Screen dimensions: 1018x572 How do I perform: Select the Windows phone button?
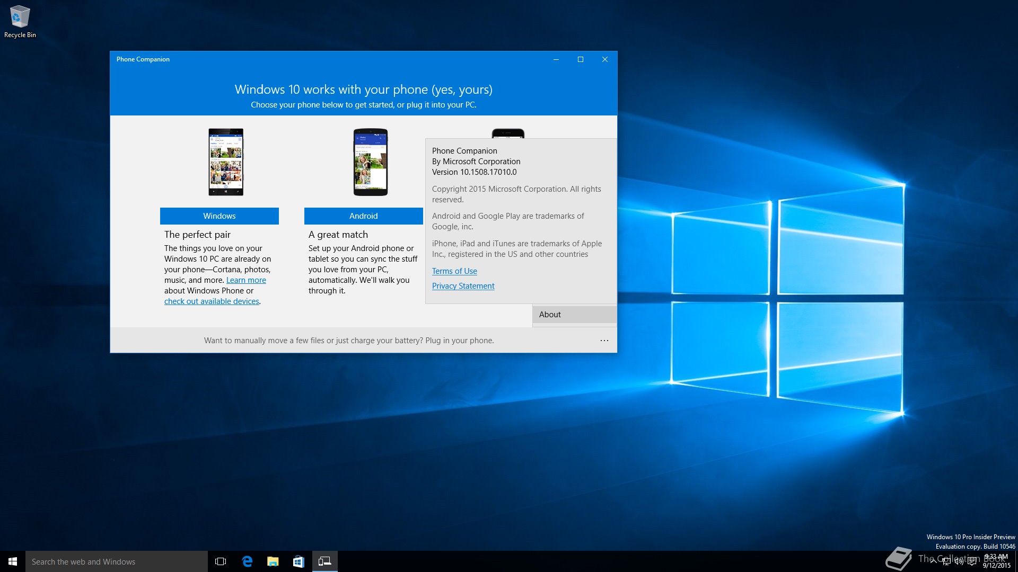point(220,216)
